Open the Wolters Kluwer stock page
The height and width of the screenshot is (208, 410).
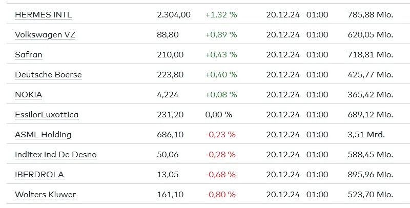pyautogui.click(x=45, y=195)
